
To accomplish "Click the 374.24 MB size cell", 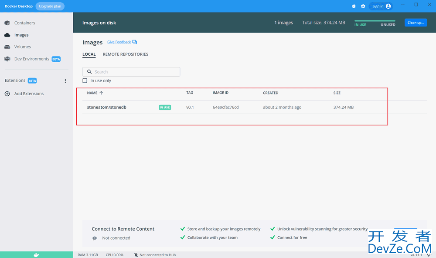I will [x=344, y=107].
